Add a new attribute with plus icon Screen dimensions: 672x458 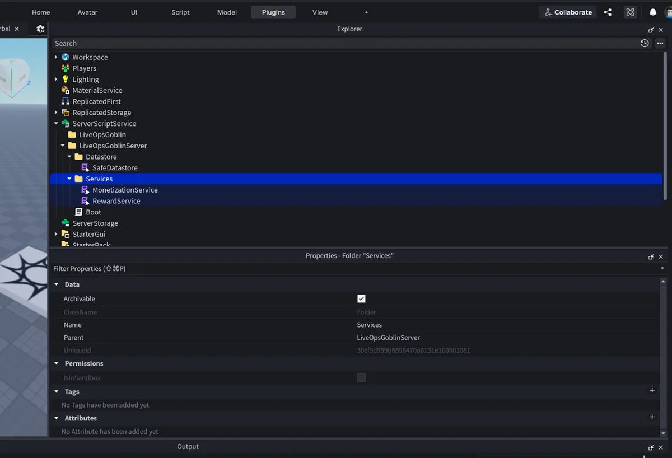coord(652,417)
